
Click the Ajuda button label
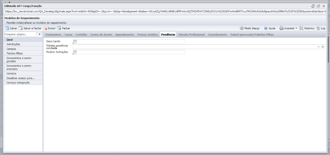[x=272, y=28]
